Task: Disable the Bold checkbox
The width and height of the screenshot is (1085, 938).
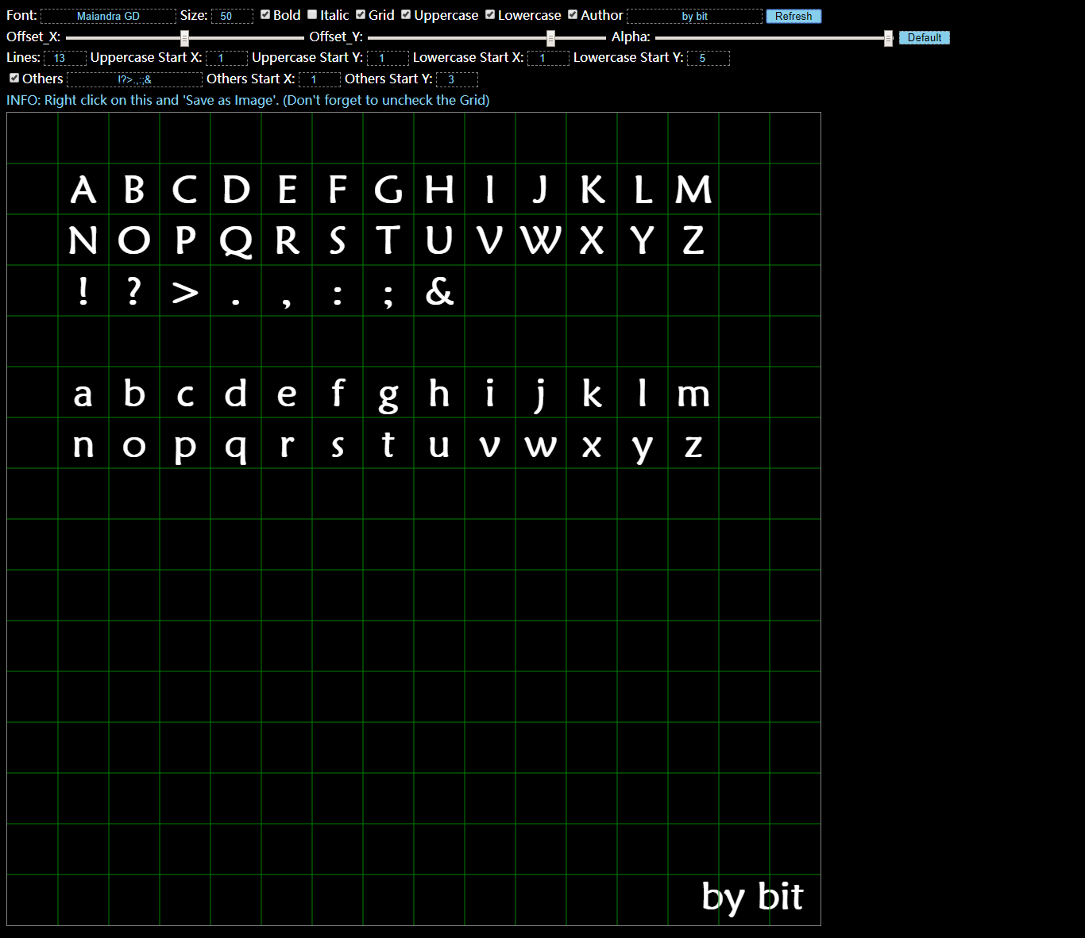Action: [265, 14]
